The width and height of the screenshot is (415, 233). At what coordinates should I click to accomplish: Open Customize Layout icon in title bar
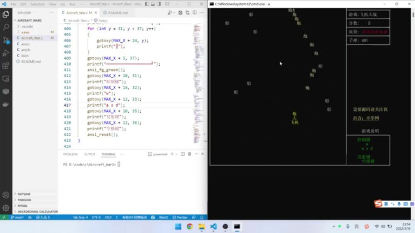(167, 4)
